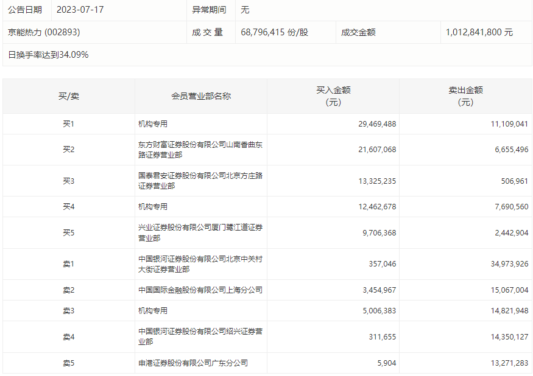Select the volume value 68,796,415 份/股
This screenshot has width=533, height=376.
(x=274, y=32)
